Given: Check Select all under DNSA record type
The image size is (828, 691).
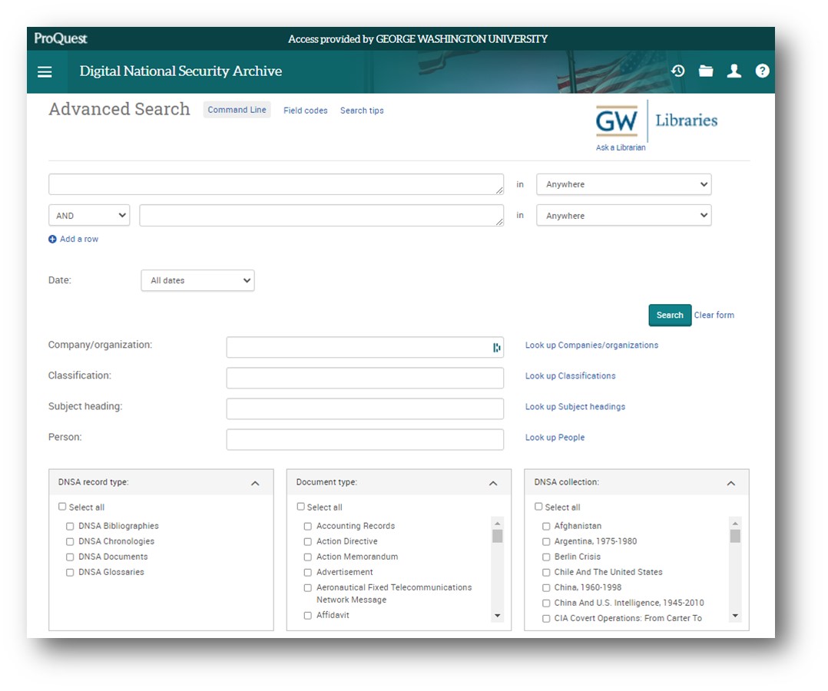Looking at the screenshot, I should 62,507.
